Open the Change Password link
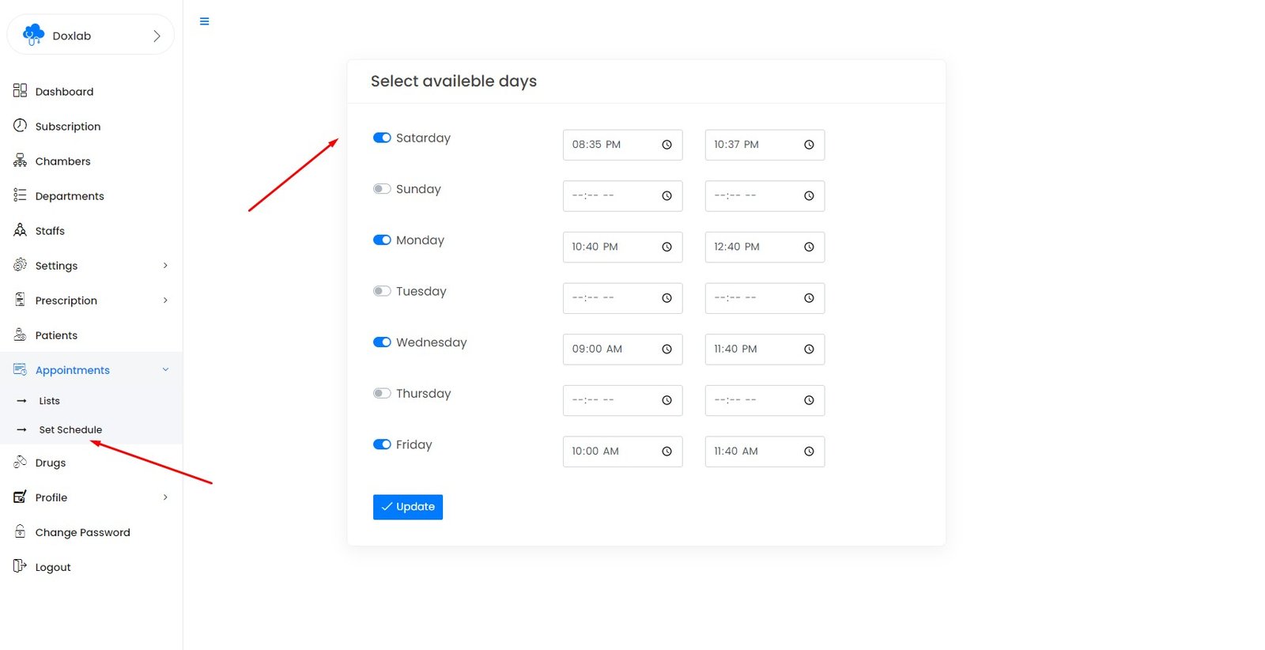This screenshot has height=650, width=1265. 82,532
